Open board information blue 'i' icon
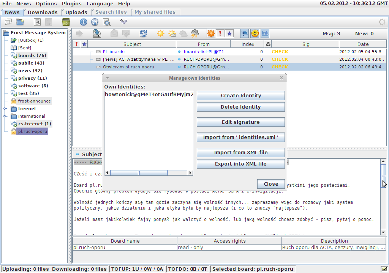The width and height of the screenshot is (389, 273). point(84,22)
